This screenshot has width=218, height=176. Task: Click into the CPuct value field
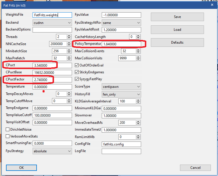coord(52,65)
